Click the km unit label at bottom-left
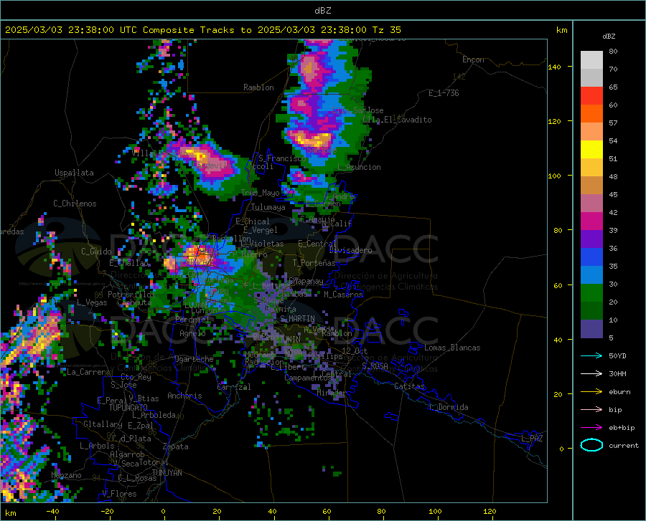Screen dimensions: 646x521 pos(10,513)
